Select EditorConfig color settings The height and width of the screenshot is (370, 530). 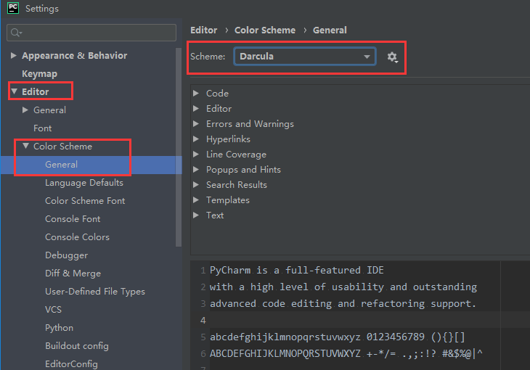tap(72, 364)
